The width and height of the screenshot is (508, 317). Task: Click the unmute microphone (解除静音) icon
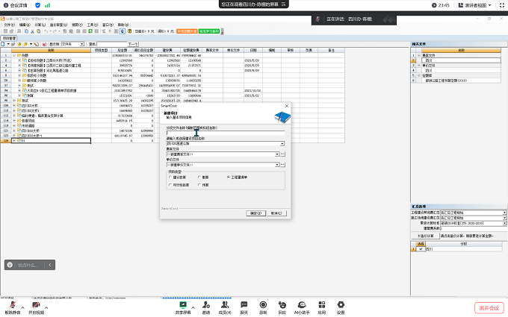click(x=12, y=305)
